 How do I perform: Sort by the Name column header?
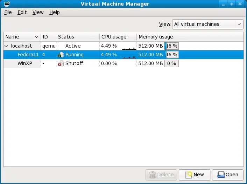22,37
